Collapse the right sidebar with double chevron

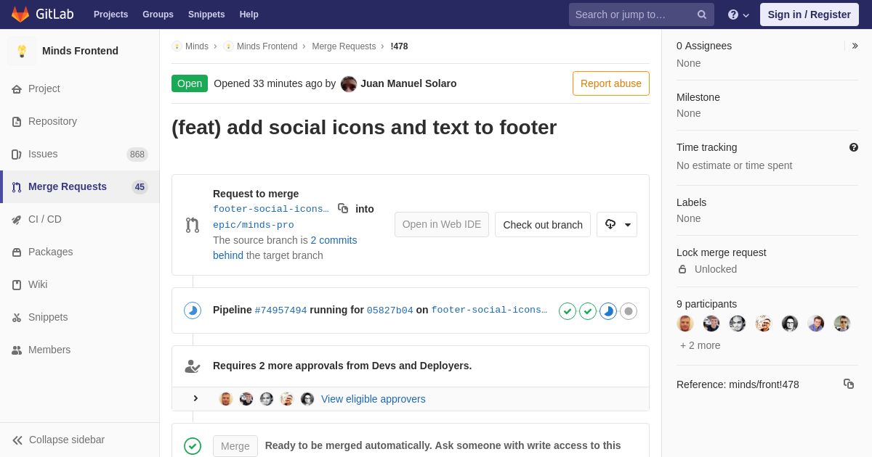(x=855, y=46)
